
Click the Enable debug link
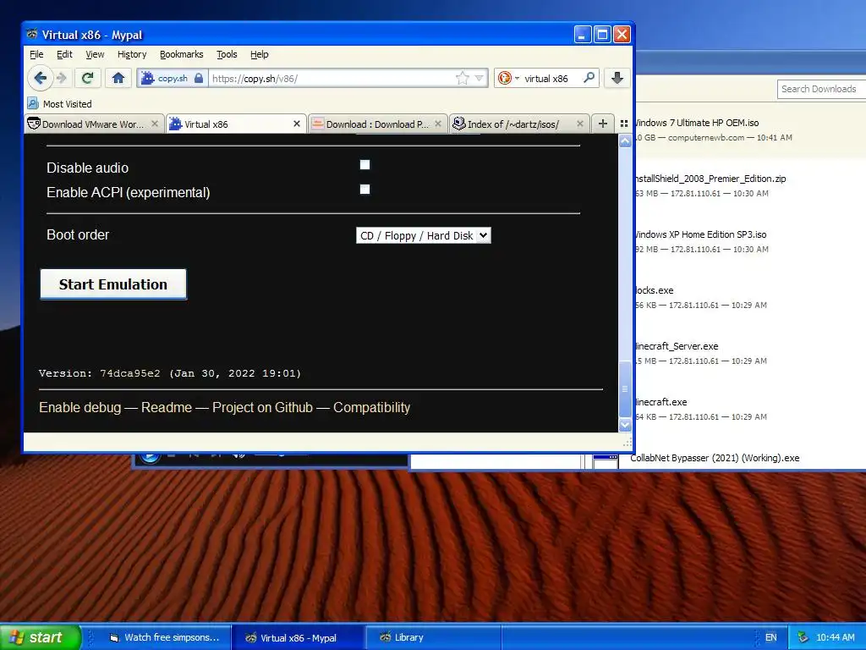[80, 407]
